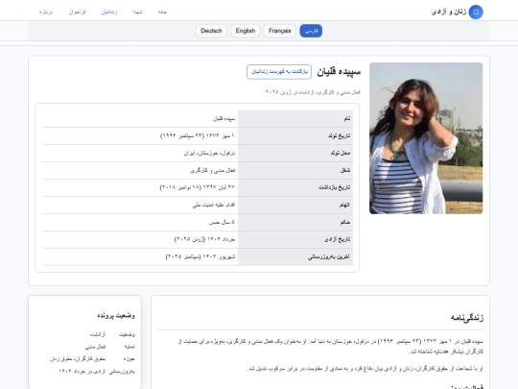Click the زندگی‌نامه section heading
This screenshot has height=389, width=518.
(467, 318)
